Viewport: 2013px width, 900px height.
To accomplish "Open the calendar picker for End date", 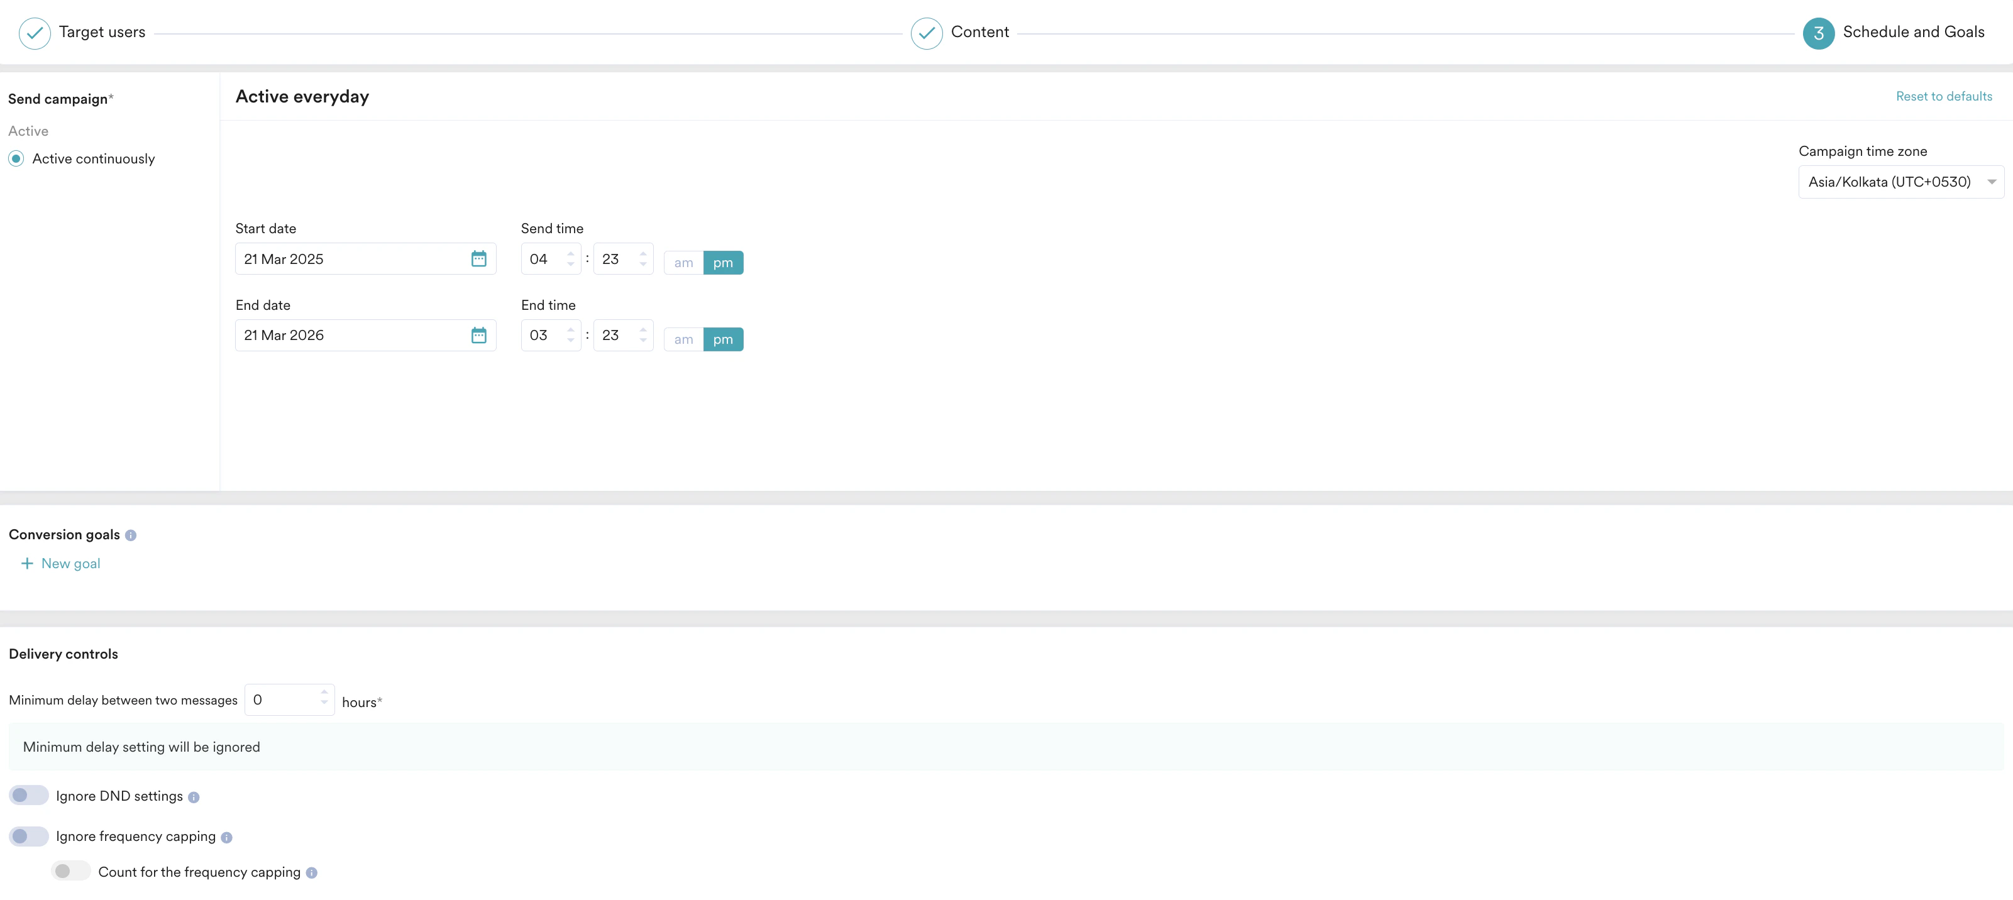I will (x=478, y=334).
